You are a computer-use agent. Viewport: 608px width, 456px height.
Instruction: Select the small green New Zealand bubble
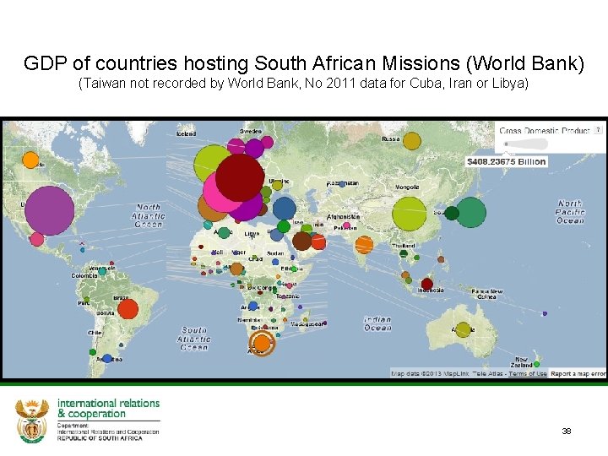tap(537, 364)
